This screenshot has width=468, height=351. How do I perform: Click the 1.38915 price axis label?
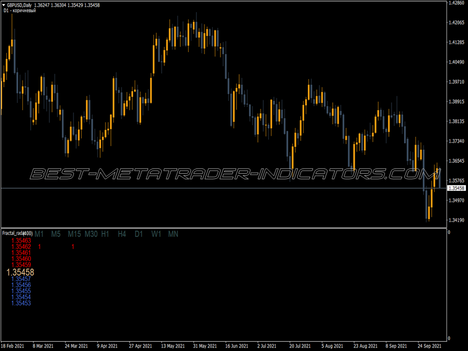[457, 101]
